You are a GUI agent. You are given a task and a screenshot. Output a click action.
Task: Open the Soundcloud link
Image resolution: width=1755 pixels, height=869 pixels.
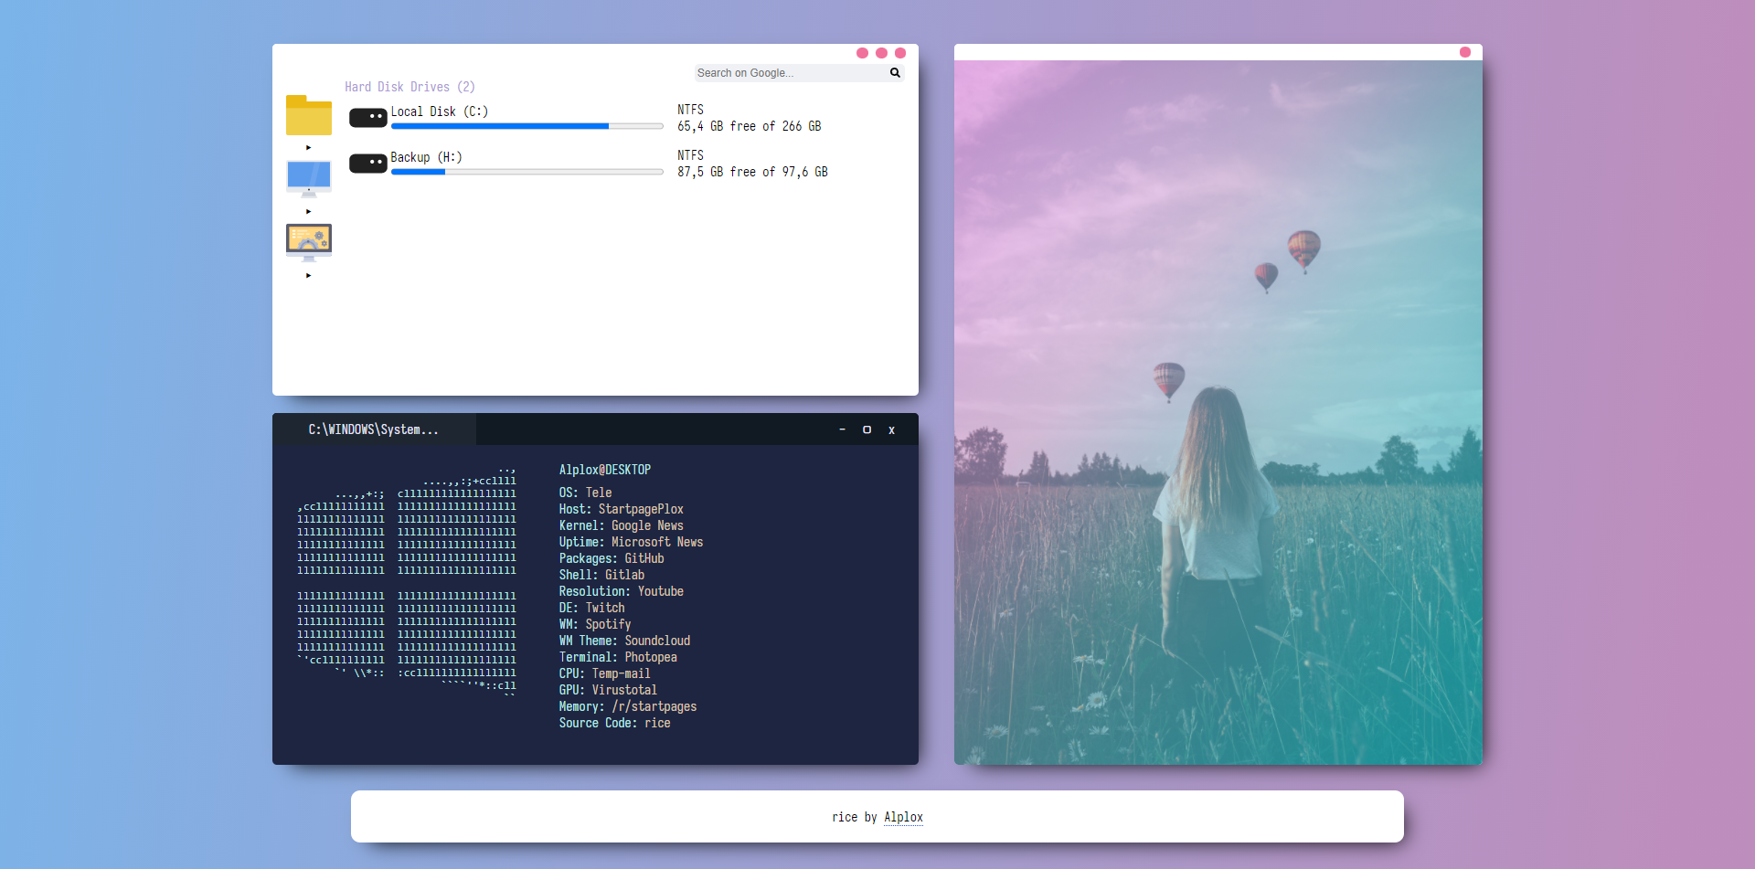tap(657, 641)
